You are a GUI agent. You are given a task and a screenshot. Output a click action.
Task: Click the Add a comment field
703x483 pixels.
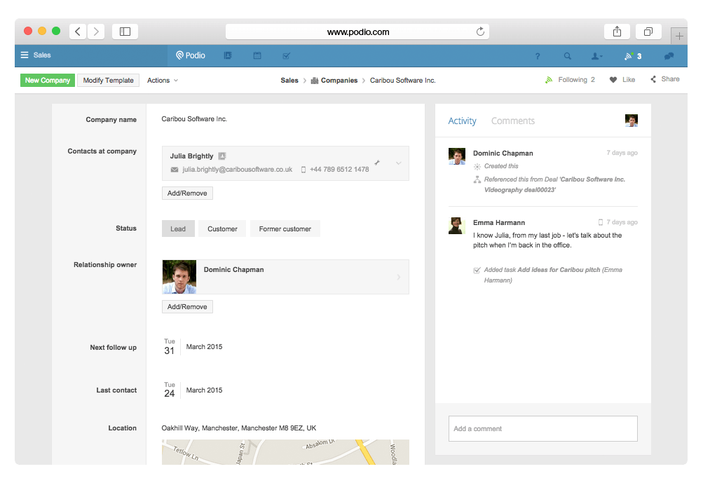point(543,429)
